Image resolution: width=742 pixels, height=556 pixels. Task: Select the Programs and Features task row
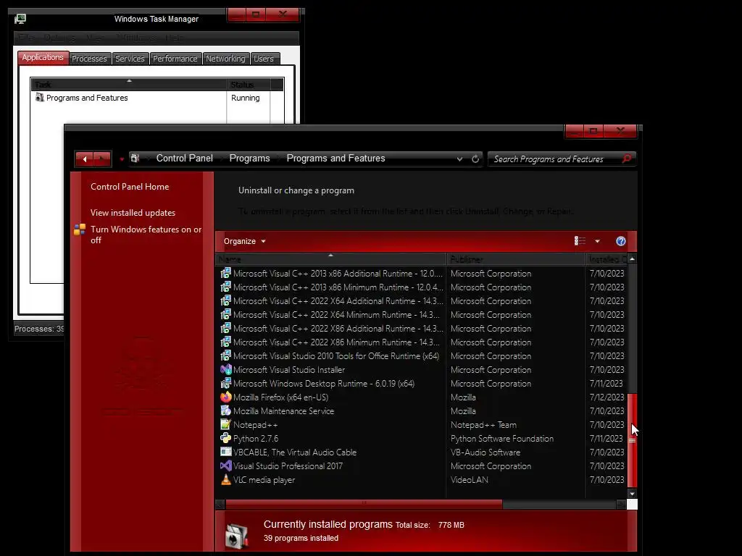[x=157, y=98]
